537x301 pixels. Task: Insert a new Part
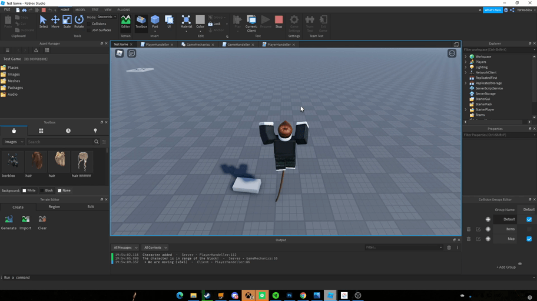[155, 22]
